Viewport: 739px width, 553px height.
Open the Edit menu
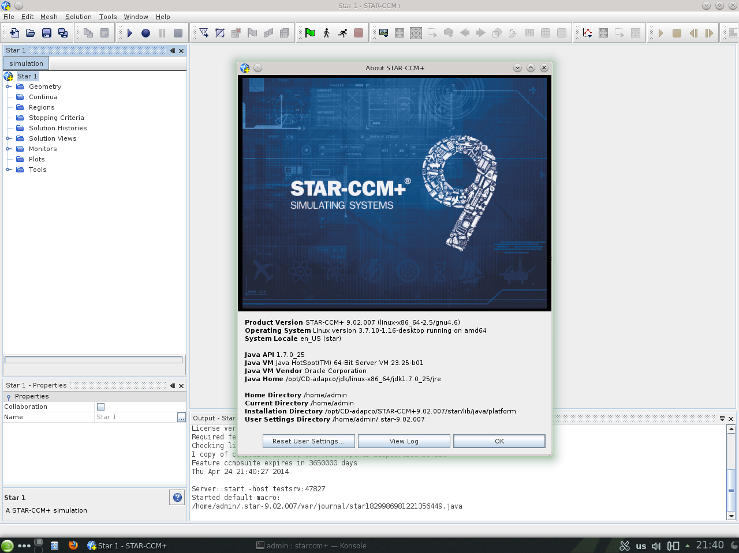tap(28, 17)
